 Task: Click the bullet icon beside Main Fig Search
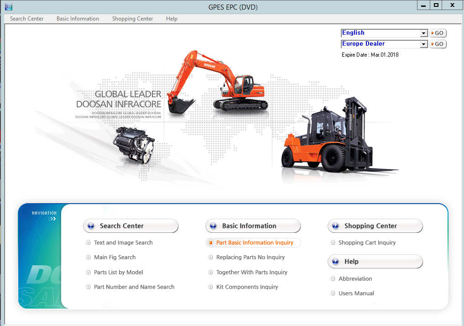[89, 258]
